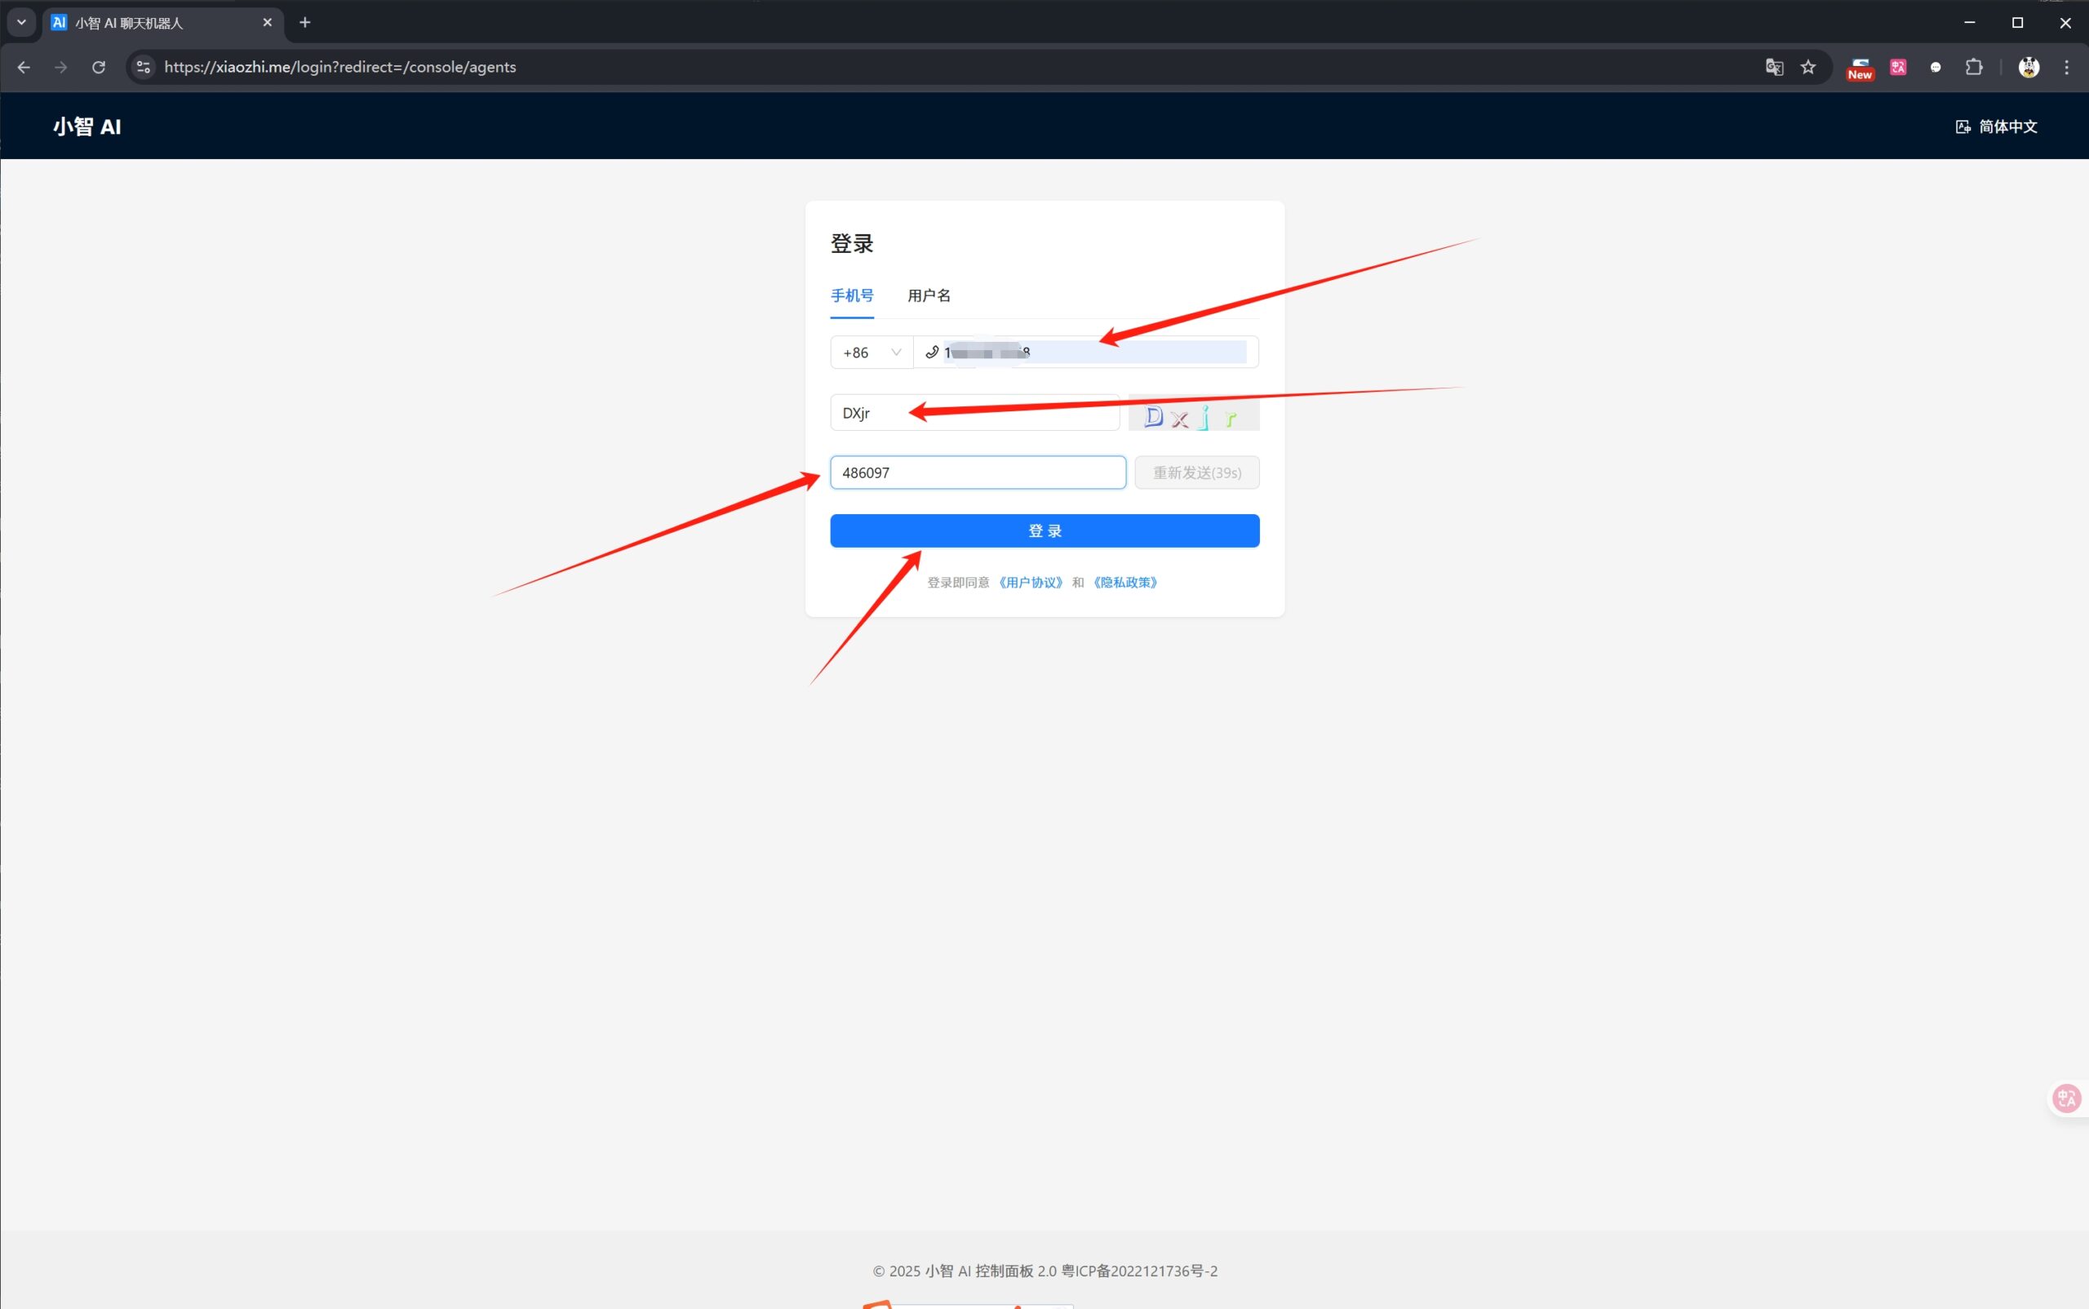2089x1309 pixels.
Task: Click the address bar URL
Action: [x=340, y=68]
